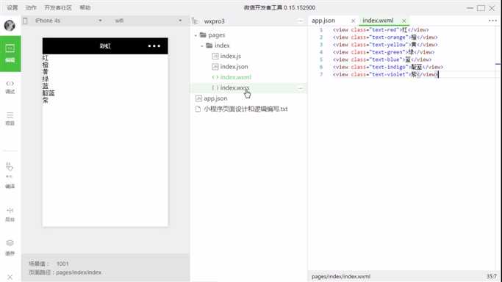Screen dimensions: 502x282
Task: Open the index.wxss row options button
Action: tap(301, 88)
